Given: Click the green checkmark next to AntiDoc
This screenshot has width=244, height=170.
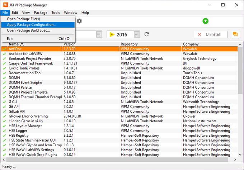Looking at the screenshot, I should (4, 49).
